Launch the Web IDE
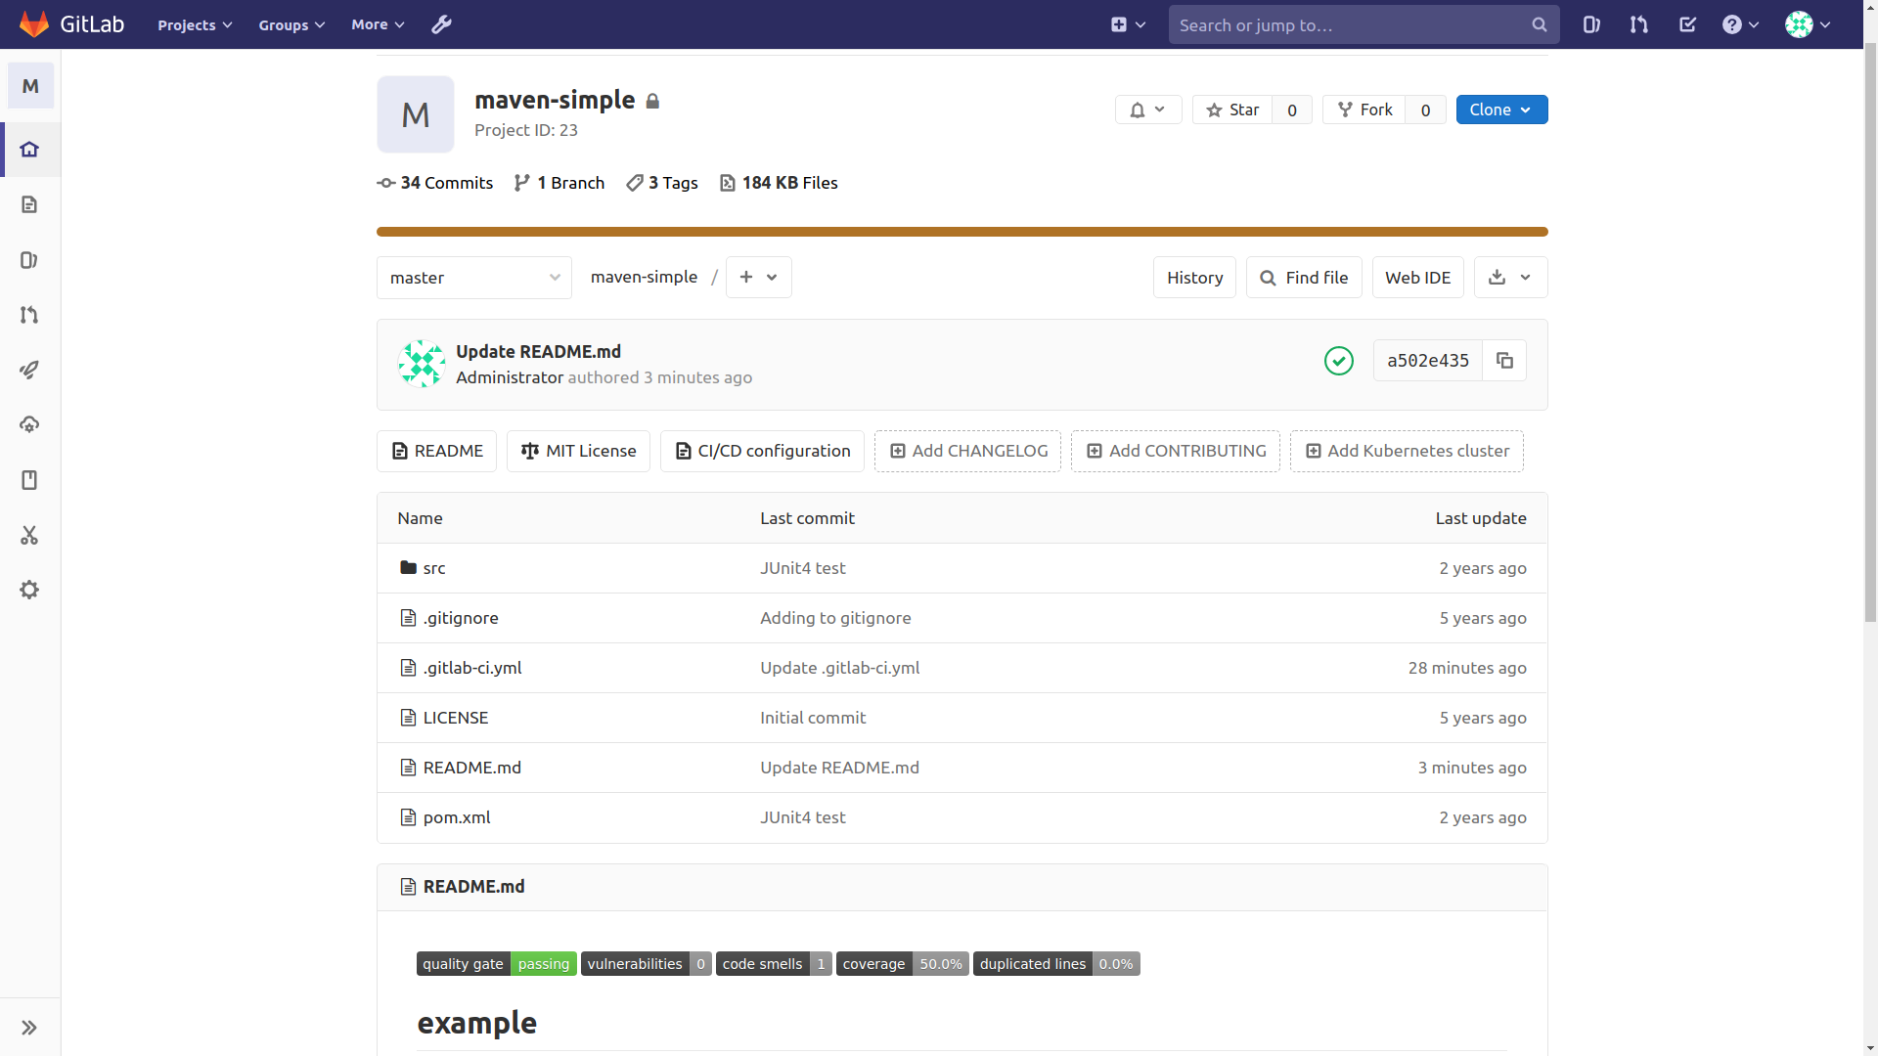Image resolution: width=1878 pixels, height=1056 pixels. 1417,278
